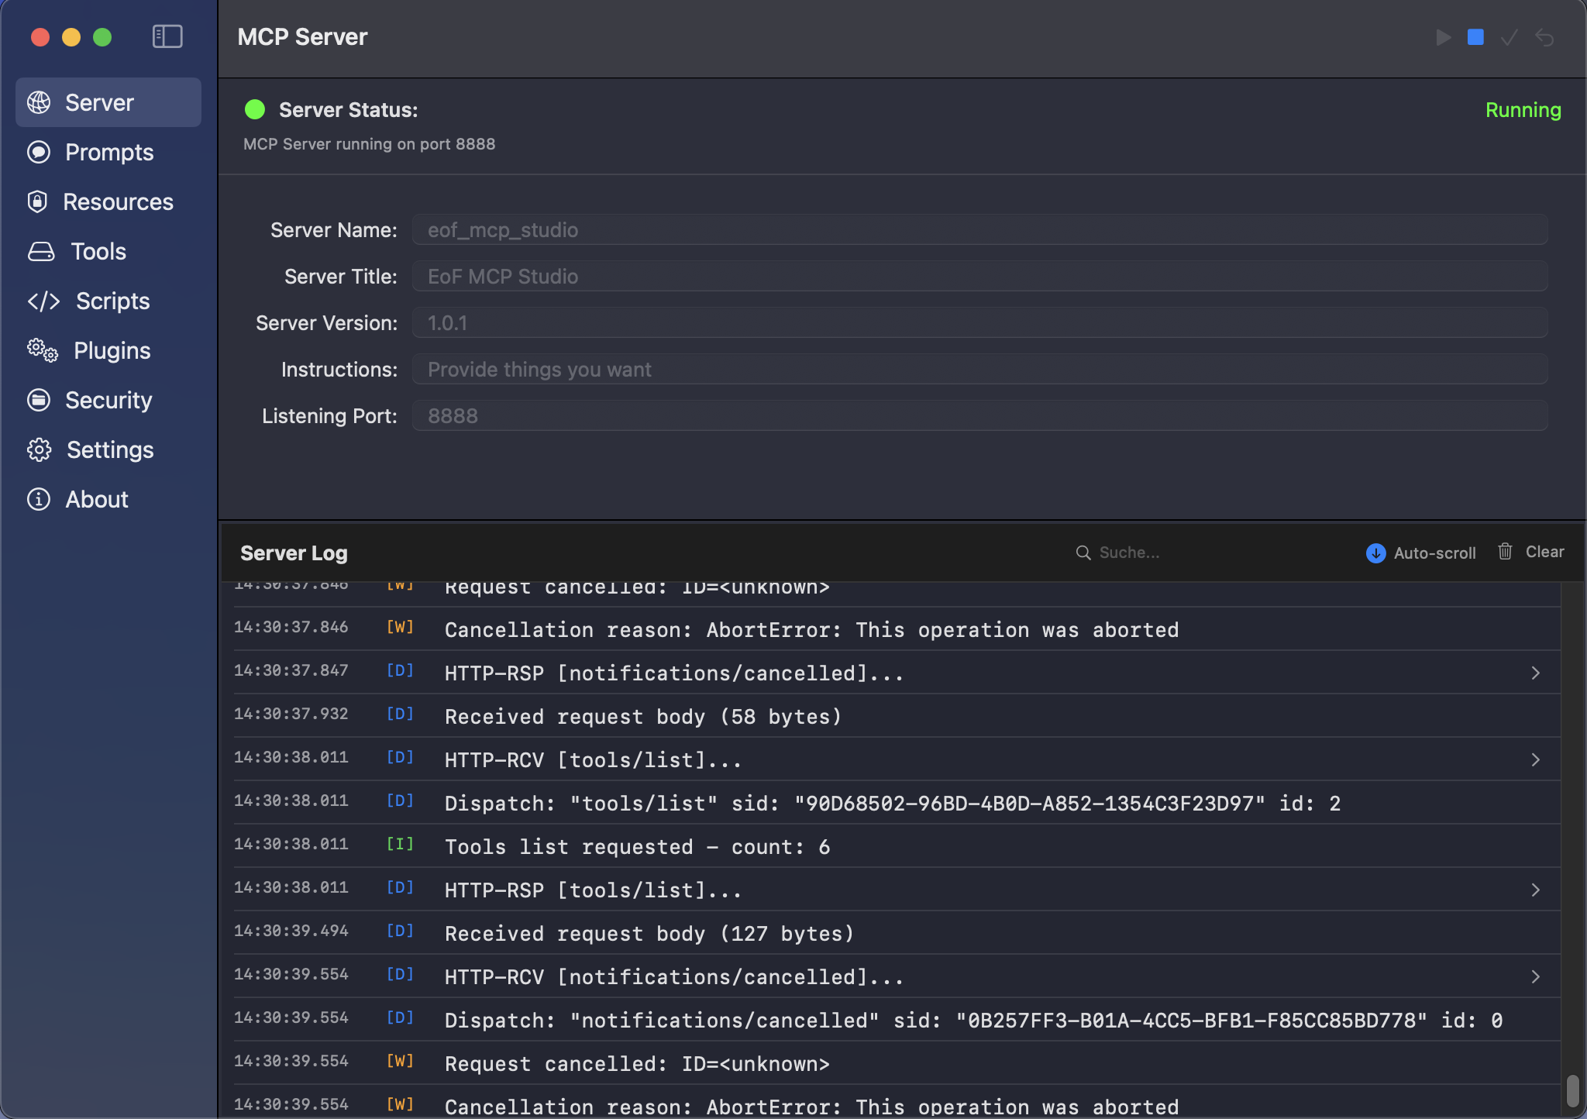This screenshot has width=1587, height=1119.
Task: Clear the server log using the trash icon
Action: pos(1504,552)
